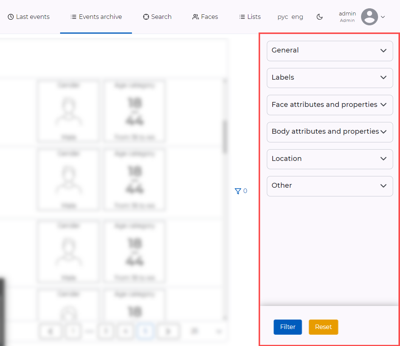Expand the General filter section

pyautogui.click(x=329, y=51)
